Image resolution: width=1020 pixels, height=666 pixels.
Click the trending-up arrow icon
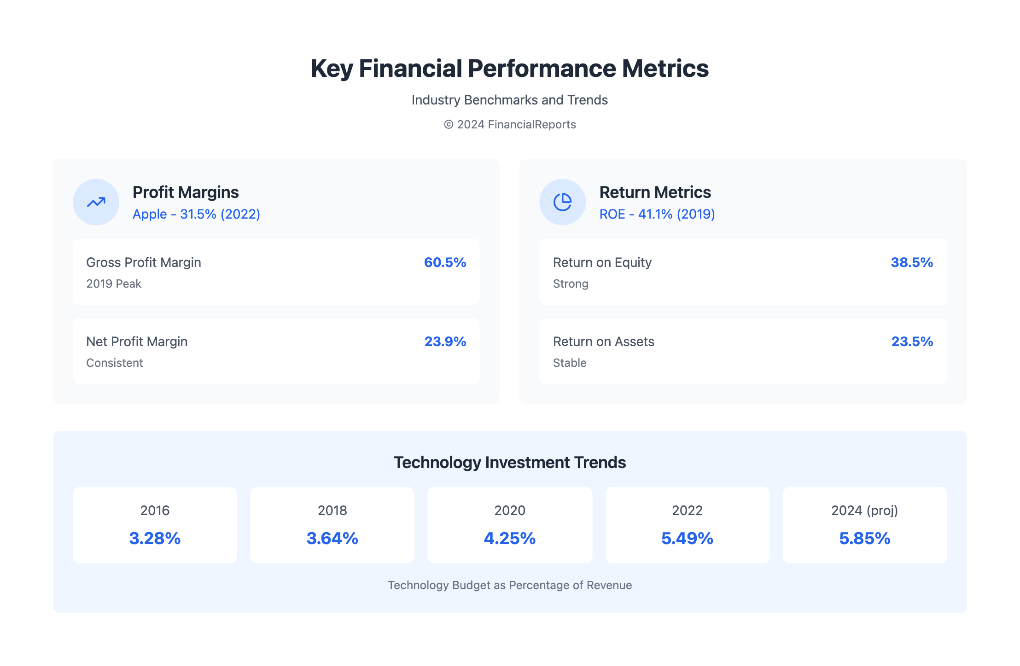click(96, 202)
